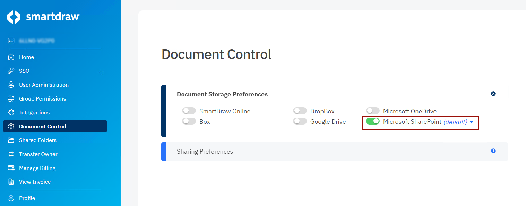Collapse the Document Storage Preferences section
The width and height of the screenshot is (526, 206).
click(x=493, y=93)
